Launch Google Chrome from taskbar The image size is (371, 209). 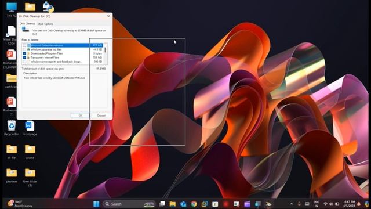coord(194,204)
